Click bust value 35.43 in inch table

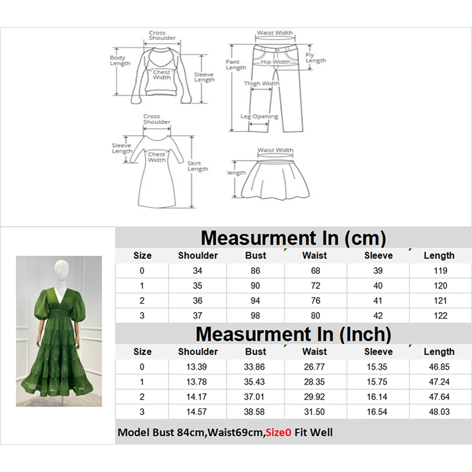click(x=254, y=382)
